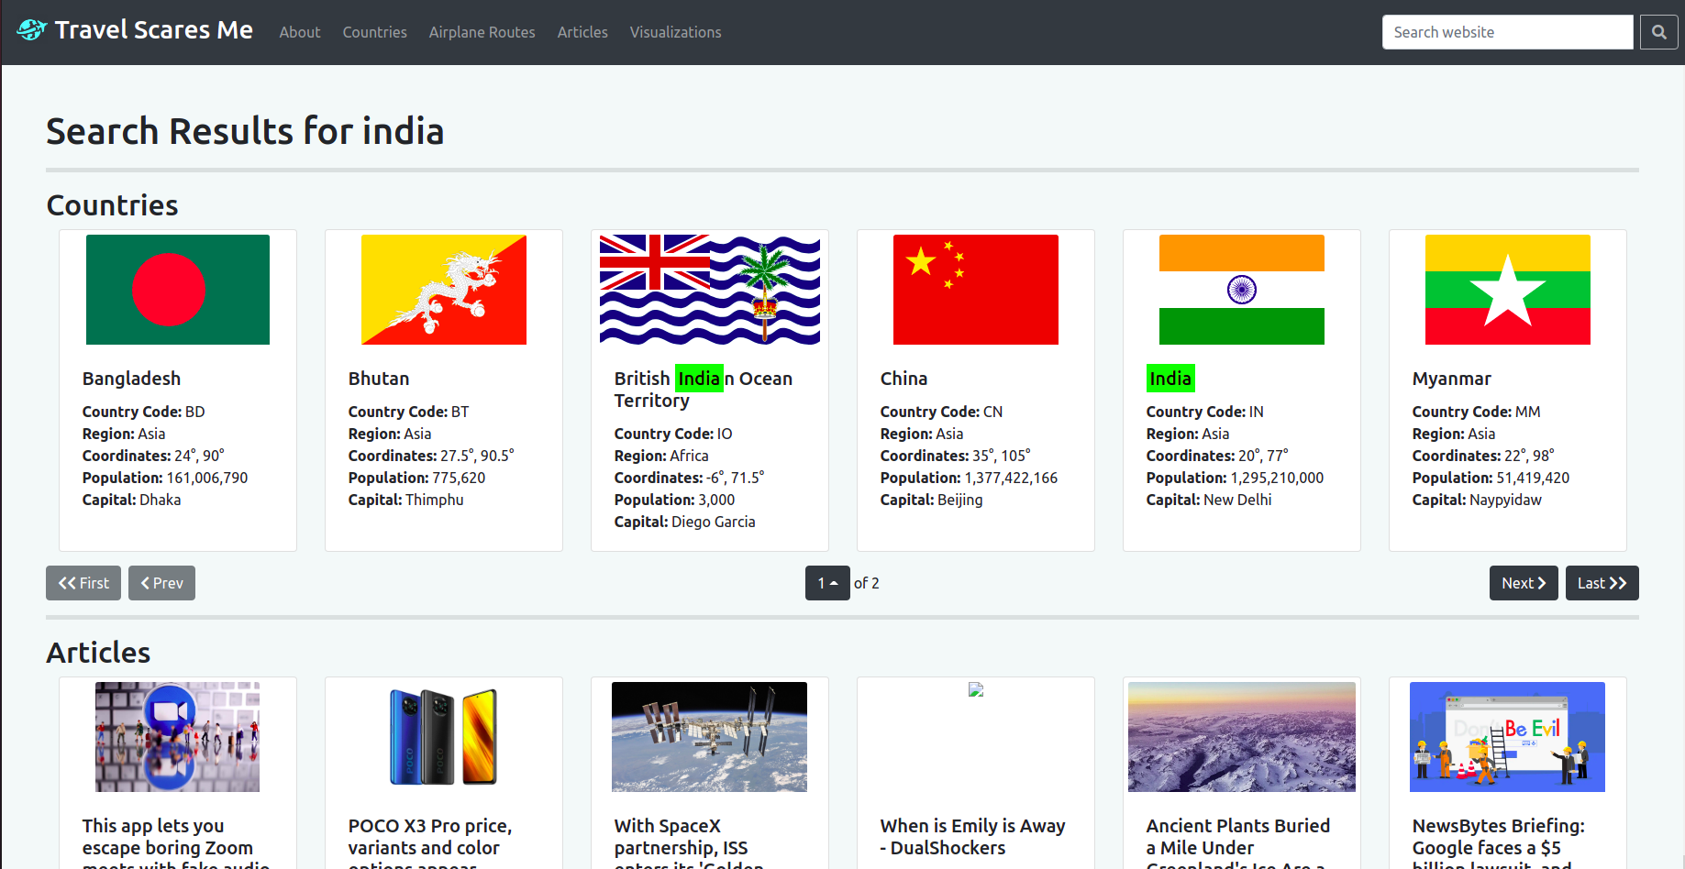Click the 'Search Results for india' heading
Image resolution: width=1685 pixels, height=869 pixels.
245,131
